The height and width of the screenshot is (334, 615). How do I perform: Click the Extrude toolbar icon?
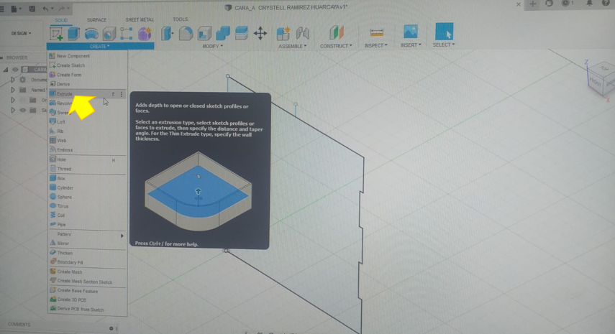coord(74,34)
